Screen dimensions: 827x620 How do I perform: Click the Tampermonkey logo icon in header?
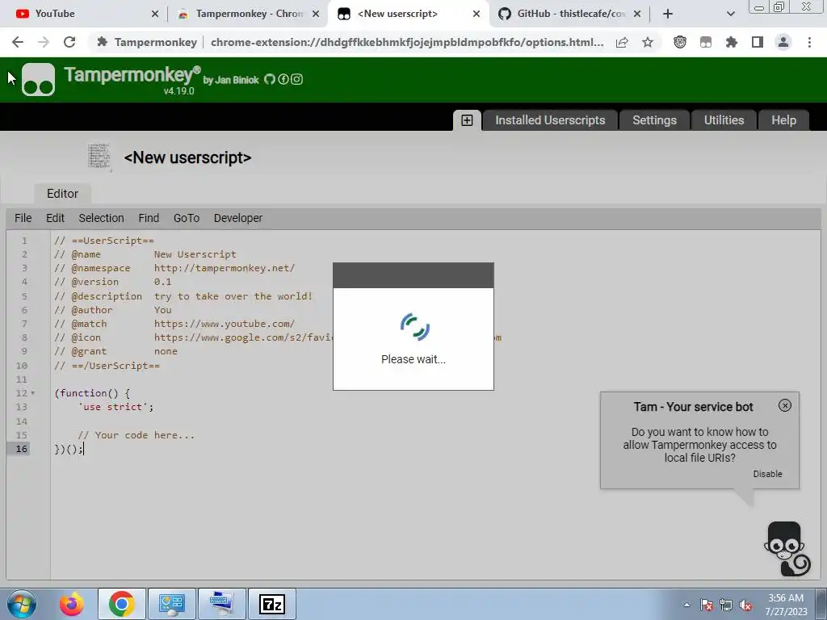point(38,80)
